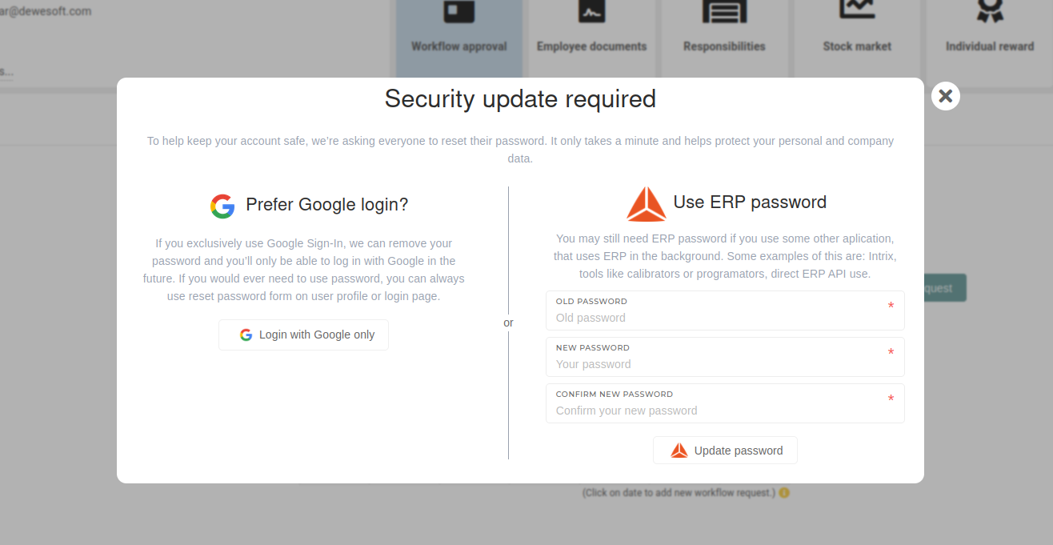
Task: Click the small Google icon inside the login button
Action: (246, 335)
